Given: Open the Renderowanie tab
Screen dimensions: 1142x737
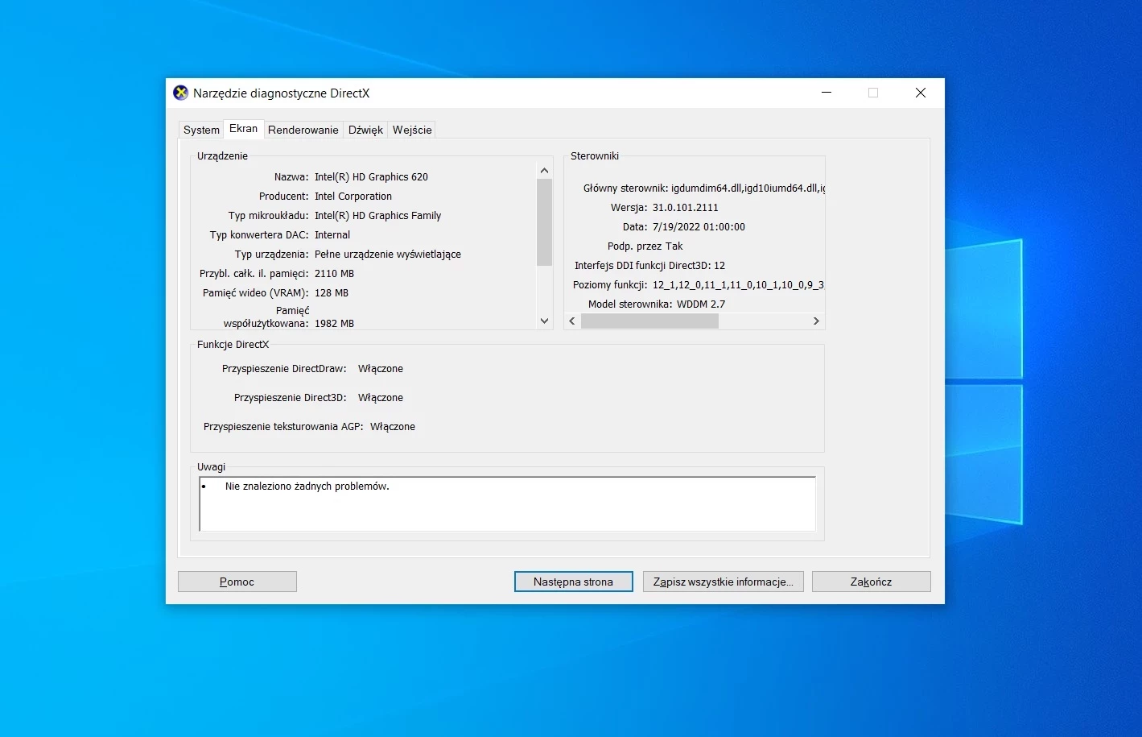Looking at the screenshot, I should coord(303,130).
